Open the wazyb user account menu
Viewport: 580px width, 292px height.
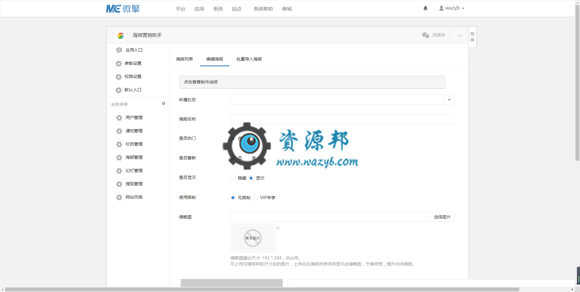(452, 8)
